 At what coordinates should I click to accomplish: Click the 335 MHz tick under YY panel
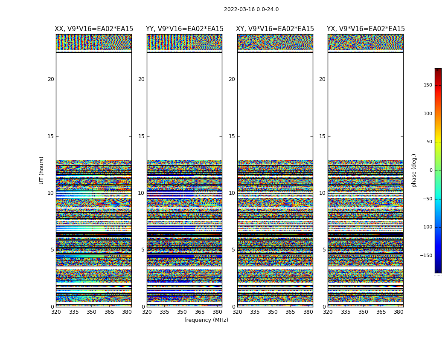[164, 312]
